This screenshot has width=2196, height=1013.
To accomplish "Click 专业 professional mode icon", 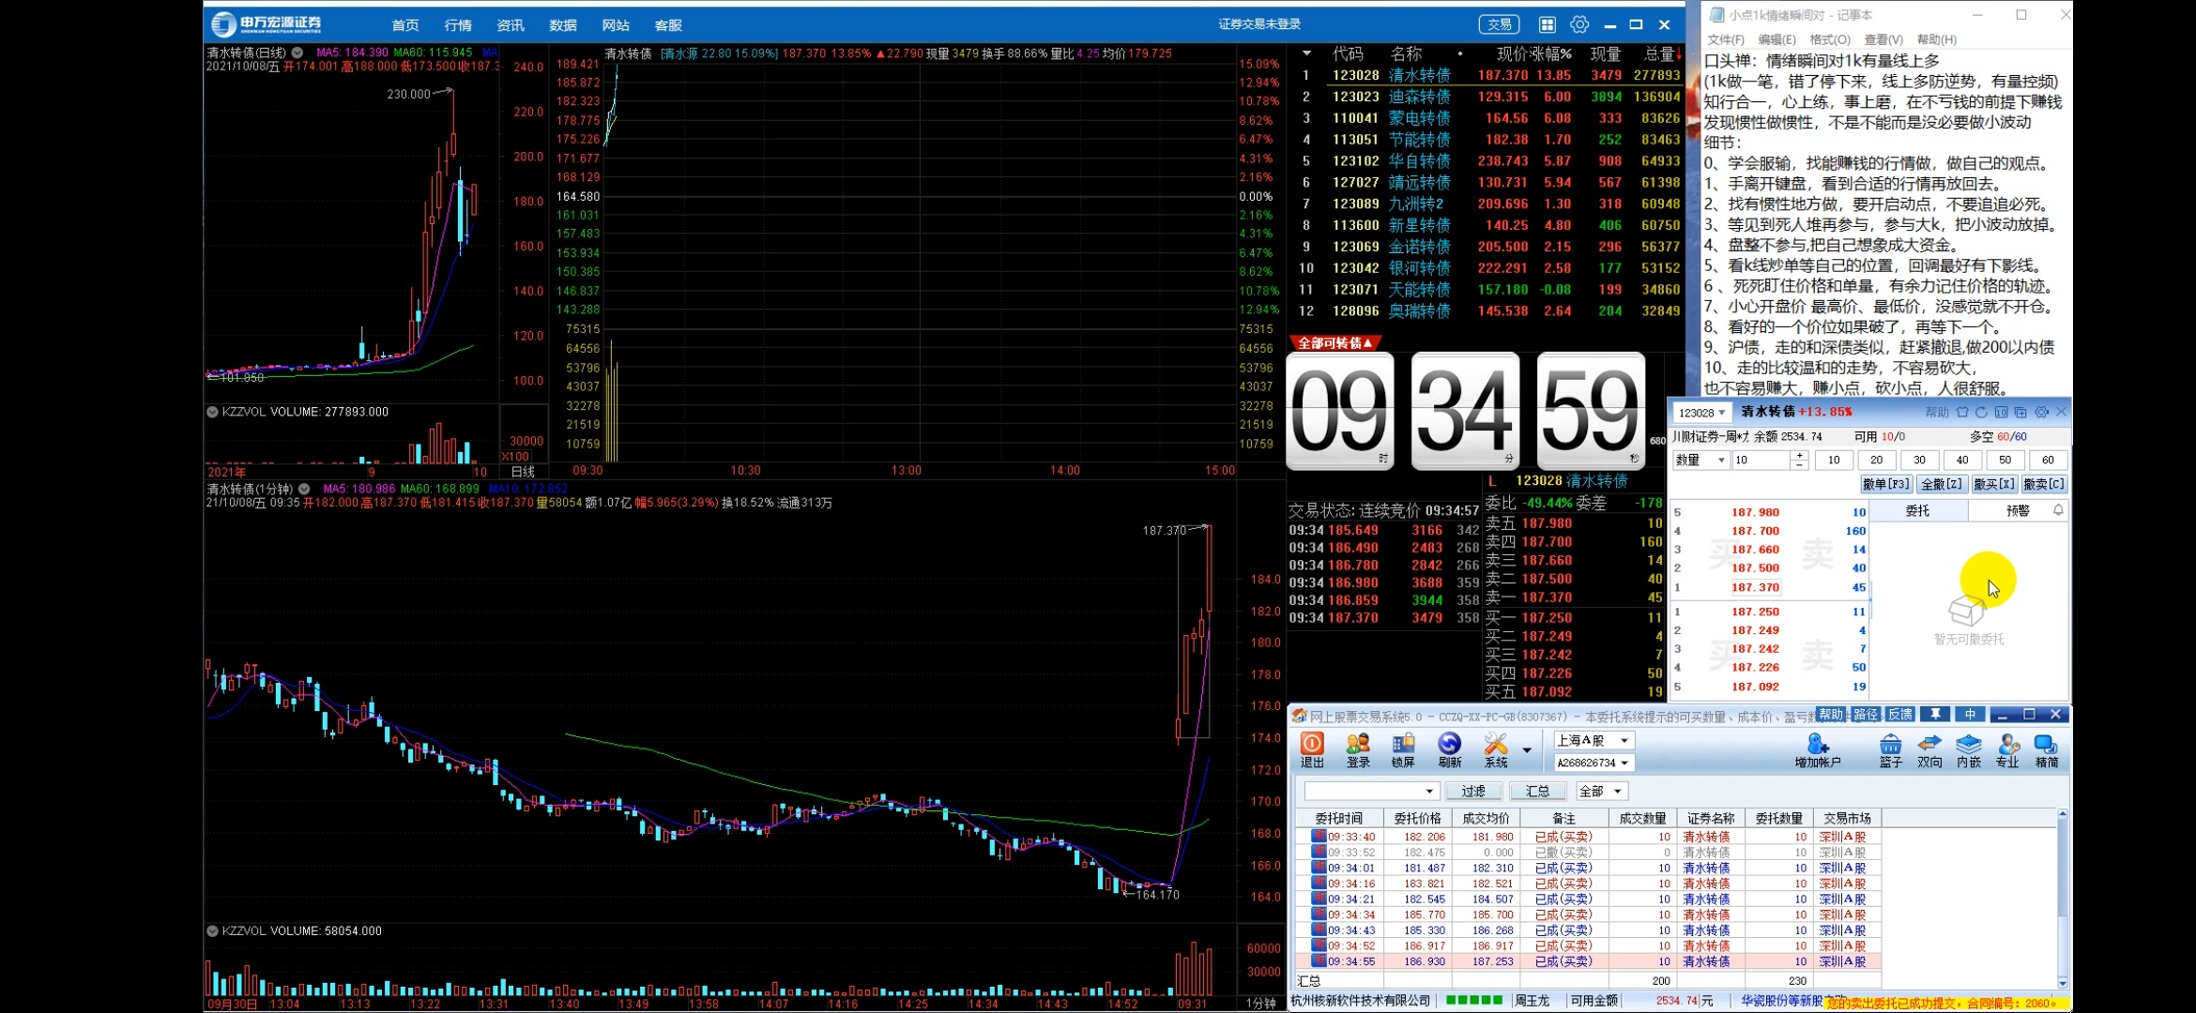I will [2007, 750].
